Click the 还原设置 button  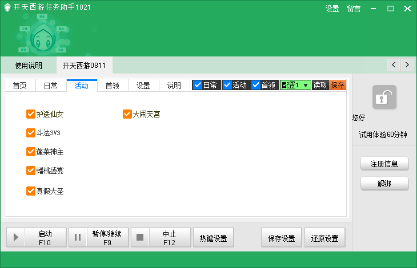[x=324, y=238]
